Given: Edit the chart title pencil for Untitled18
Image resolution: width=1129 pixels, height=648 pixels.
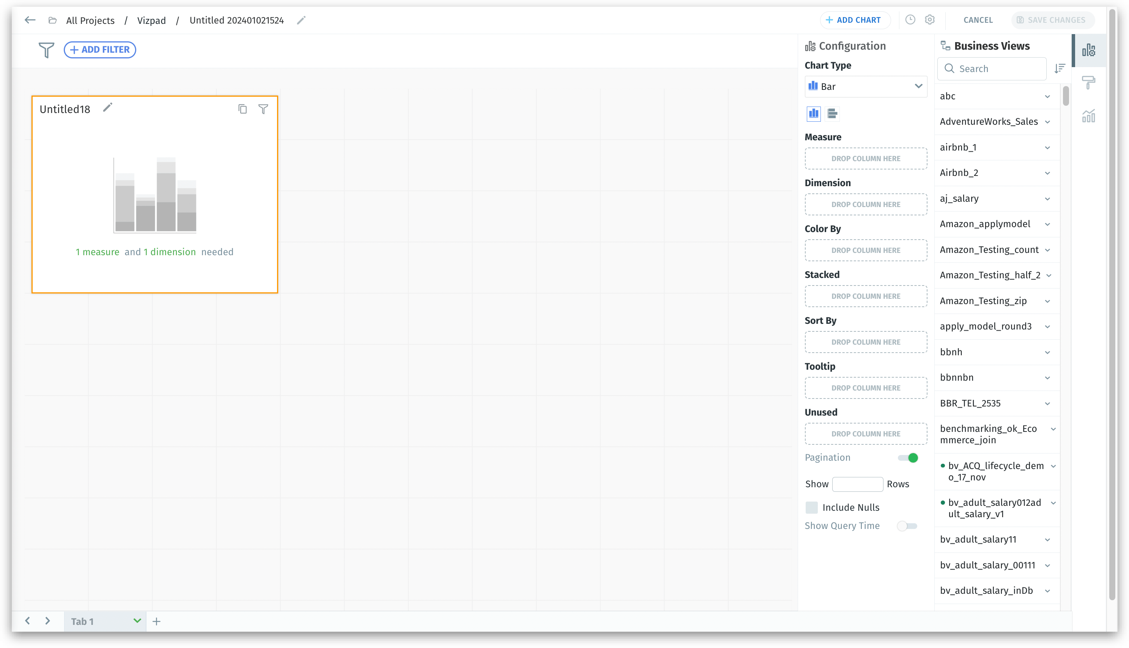Looking at the screenshot, I should pyautogui.click(x=107, y=108).
